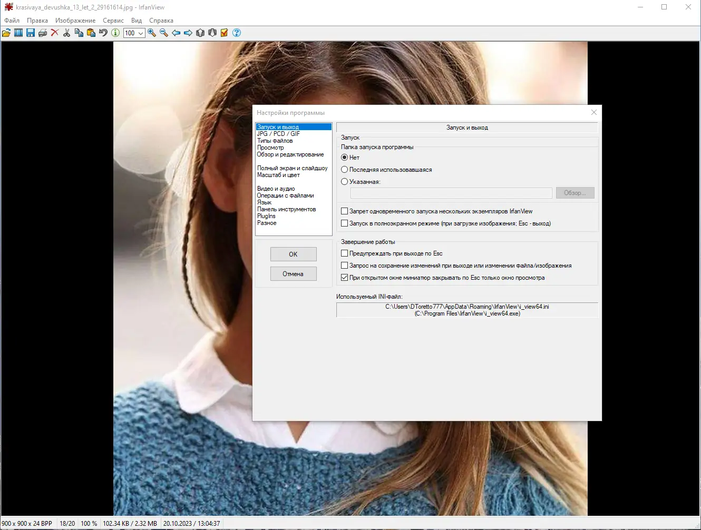Viewport: 701px width, 530px height.
Task: Click the date 20.10.2023 / 13:04:37
Action: pos(192,524)
